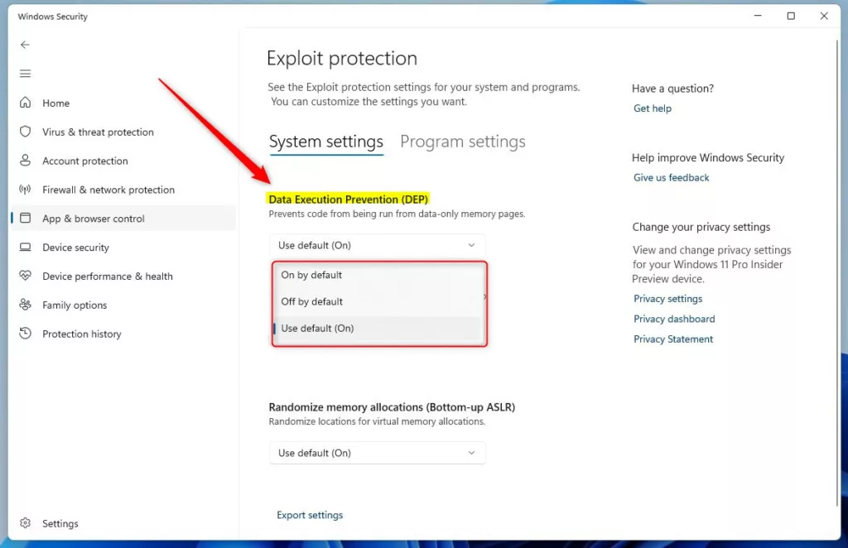This screenshot has height=548, width=848.
Task: Click the Account protection person icon
Action: coord(25,161)
